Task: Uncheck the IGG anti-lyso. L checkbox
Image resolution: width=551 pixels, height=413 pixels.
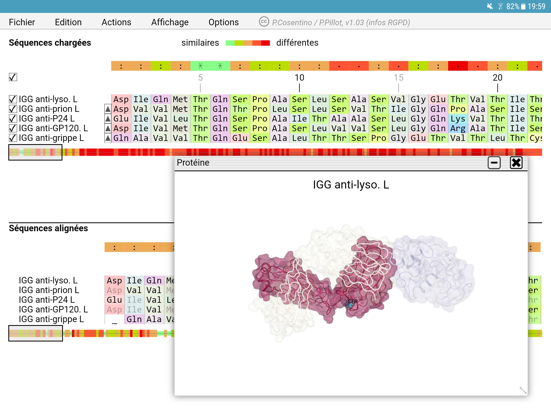Action: pos(13,99)
